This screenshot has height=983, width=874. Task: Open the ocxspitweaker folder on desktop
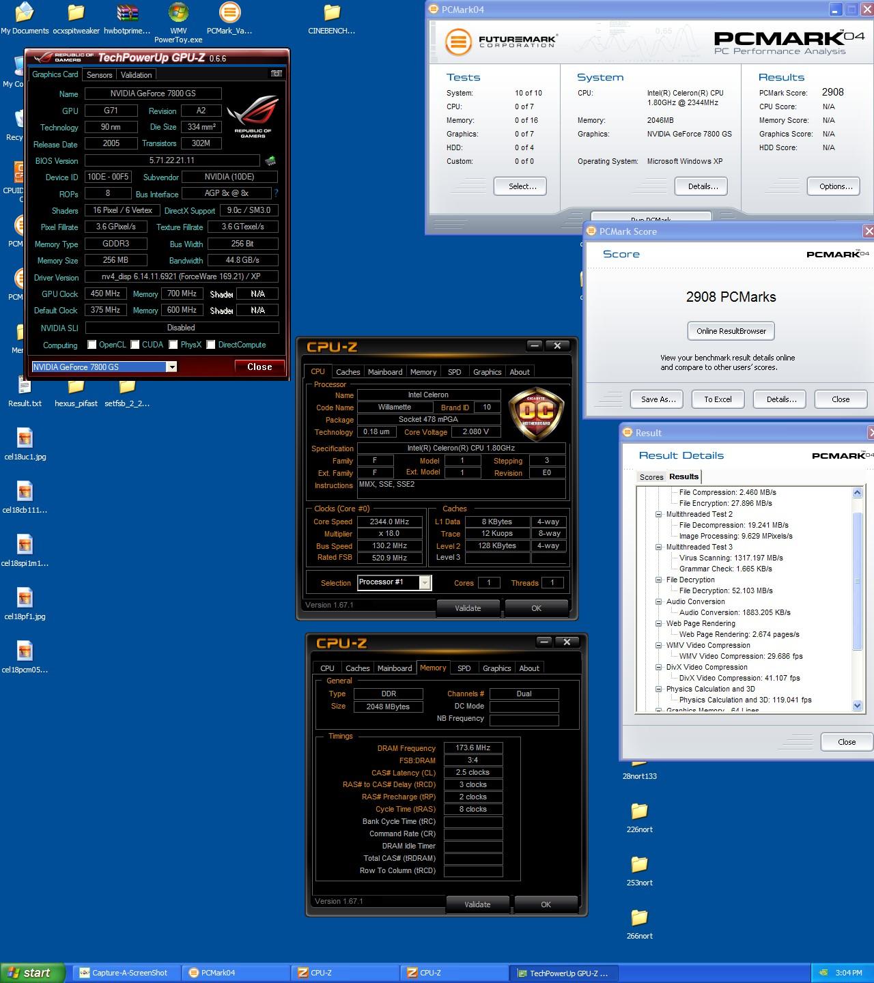click(x=76, y=18)
